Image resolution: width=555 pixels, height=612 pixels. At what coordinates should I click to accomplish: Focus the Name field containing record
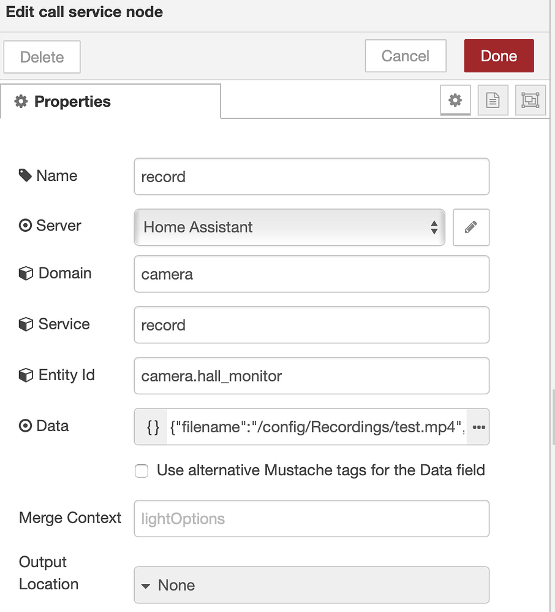[x=312, y=177]
